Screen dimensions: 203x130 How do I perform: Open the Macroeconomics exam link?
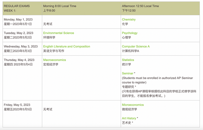(x=55, y=60)
